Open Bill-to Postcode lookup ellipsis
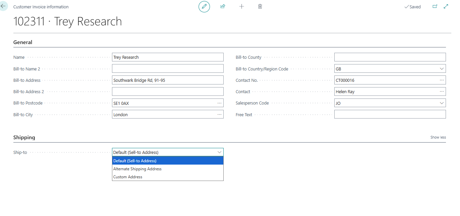460x216 pixels. tap(219, 103)
